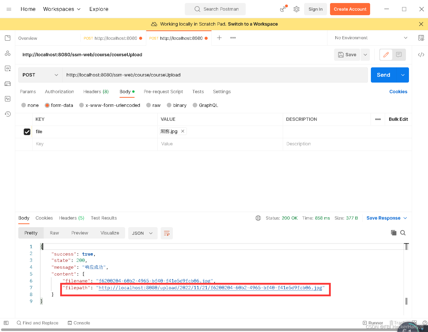Open the History sidebar icon
This screenshot has width=428, height=332.
coord(8,114)
